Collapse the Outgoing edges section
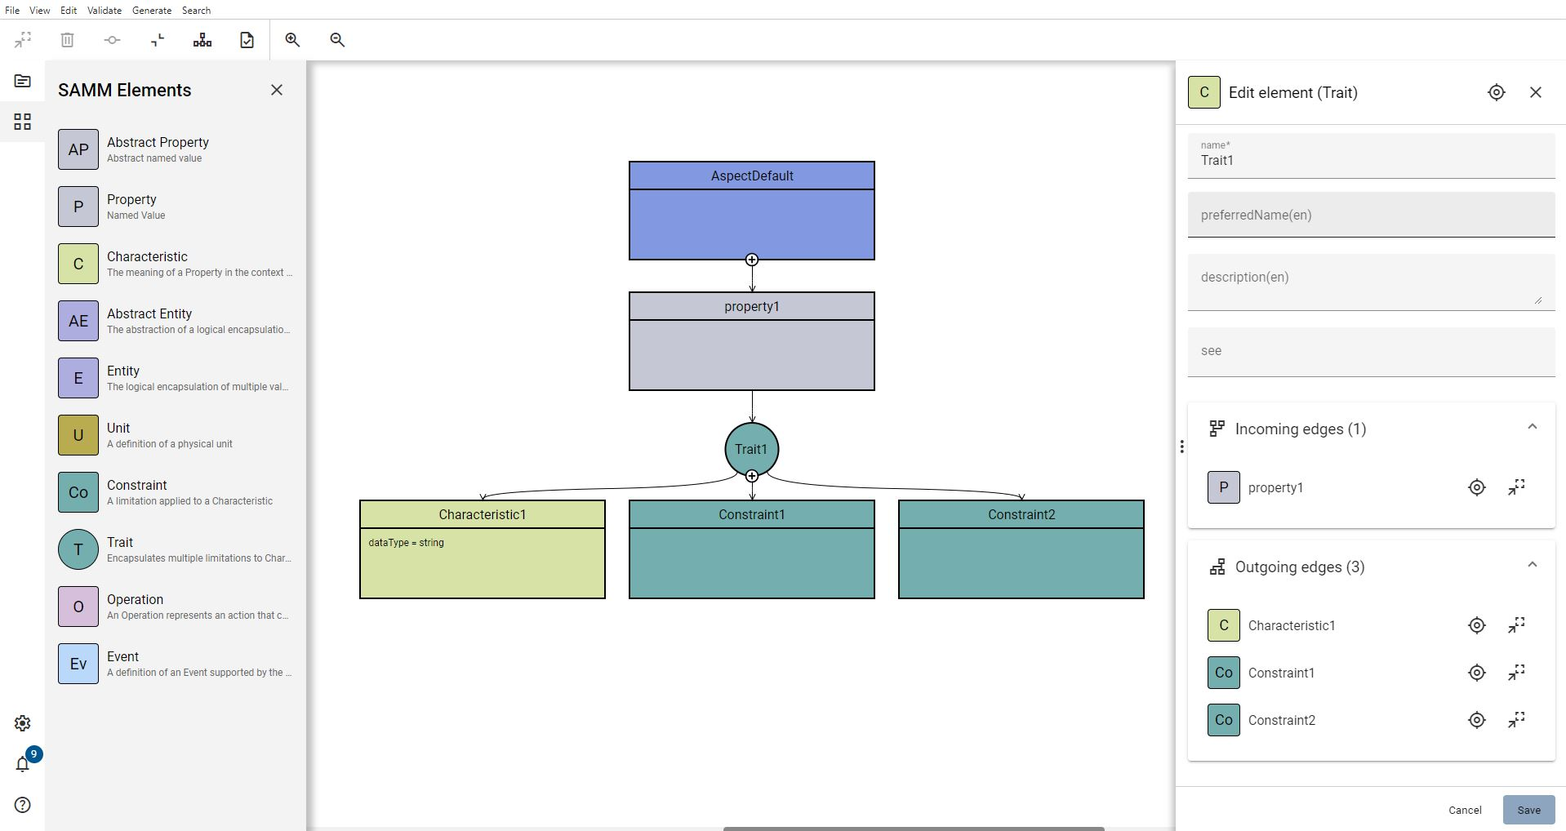 coord(1532,565)
